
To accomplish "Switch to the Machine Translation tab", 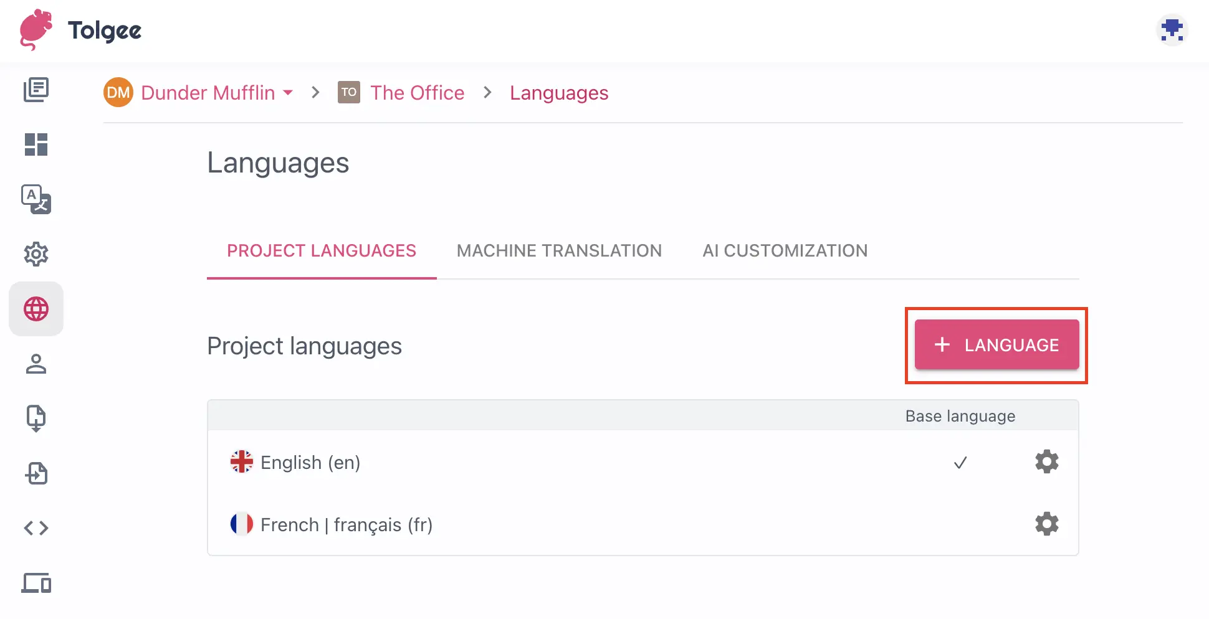I will [559, 250].
